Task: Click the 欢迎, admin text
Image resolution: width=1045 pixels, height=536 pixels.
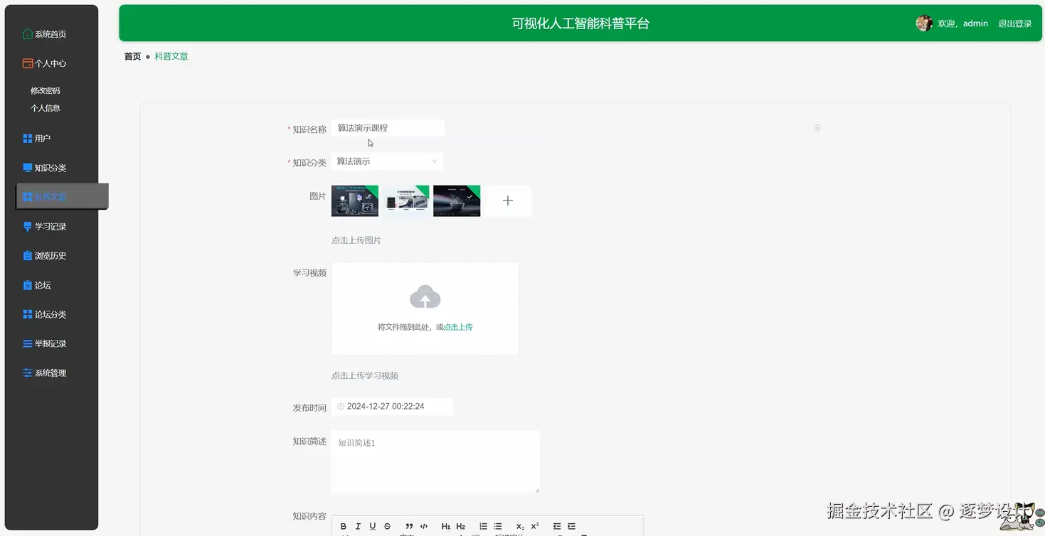Action: 963,23
